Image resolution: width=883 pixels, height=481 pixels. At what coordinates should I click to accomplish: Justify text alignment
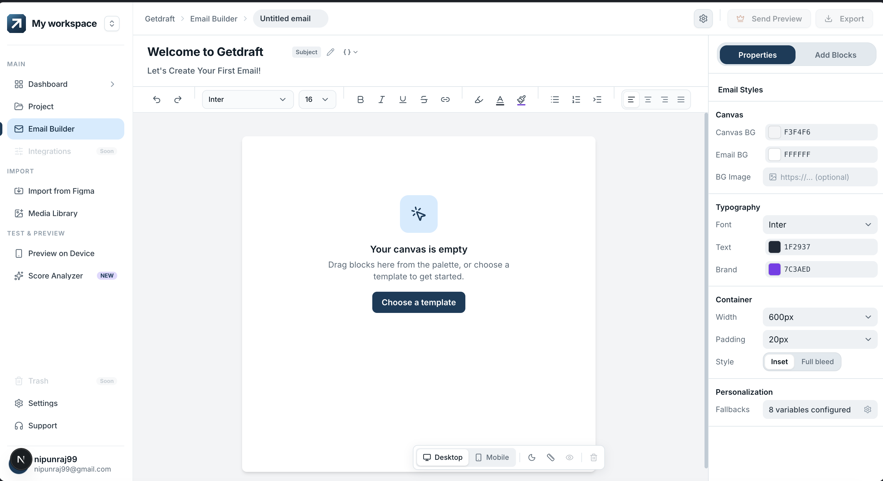(x=681, y=99)
